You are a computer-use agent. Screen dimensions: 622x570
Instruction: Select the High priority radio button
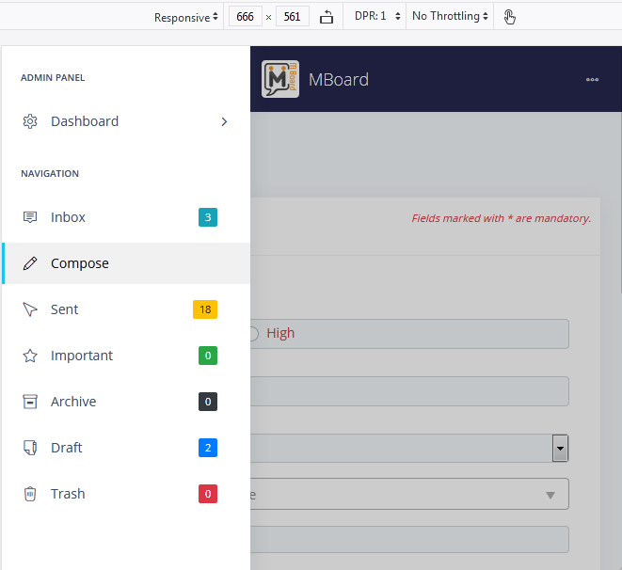252,333
